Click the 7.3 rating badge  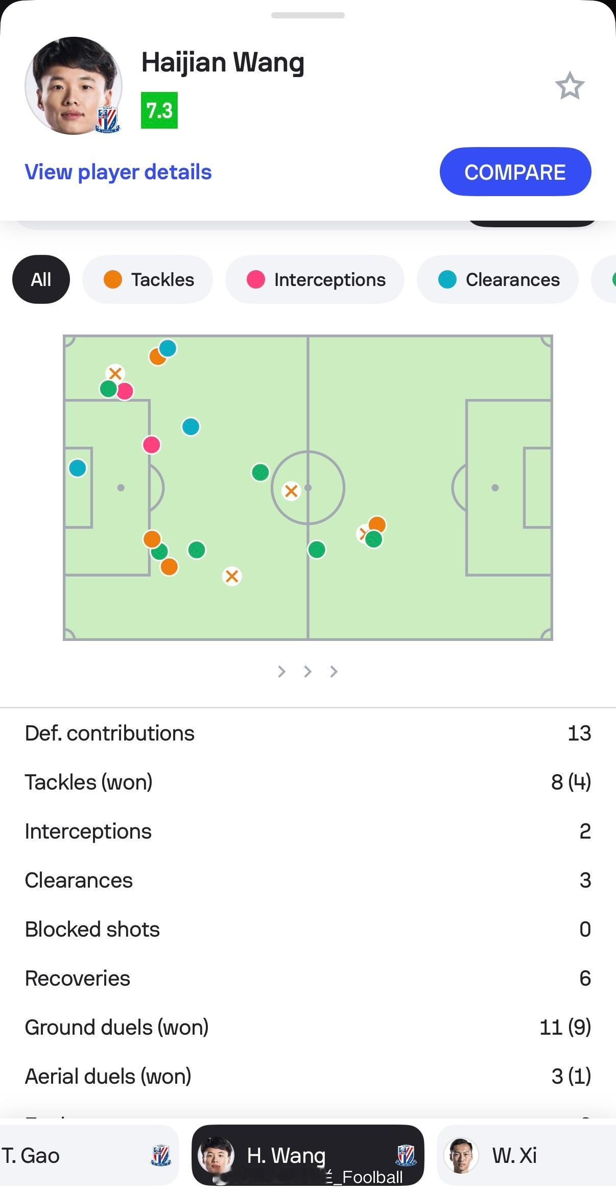click(x=159, y=110)
